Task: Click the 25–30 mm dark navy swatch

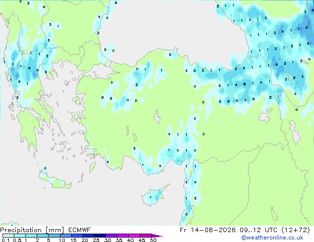Action: (100, 236)
